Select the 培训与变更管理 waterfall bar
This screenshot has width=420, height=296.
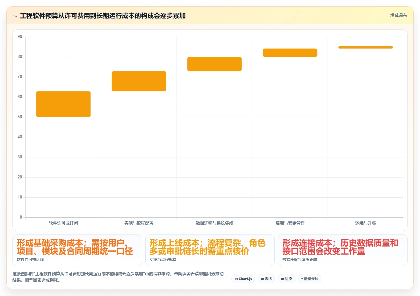coord(290,53)
